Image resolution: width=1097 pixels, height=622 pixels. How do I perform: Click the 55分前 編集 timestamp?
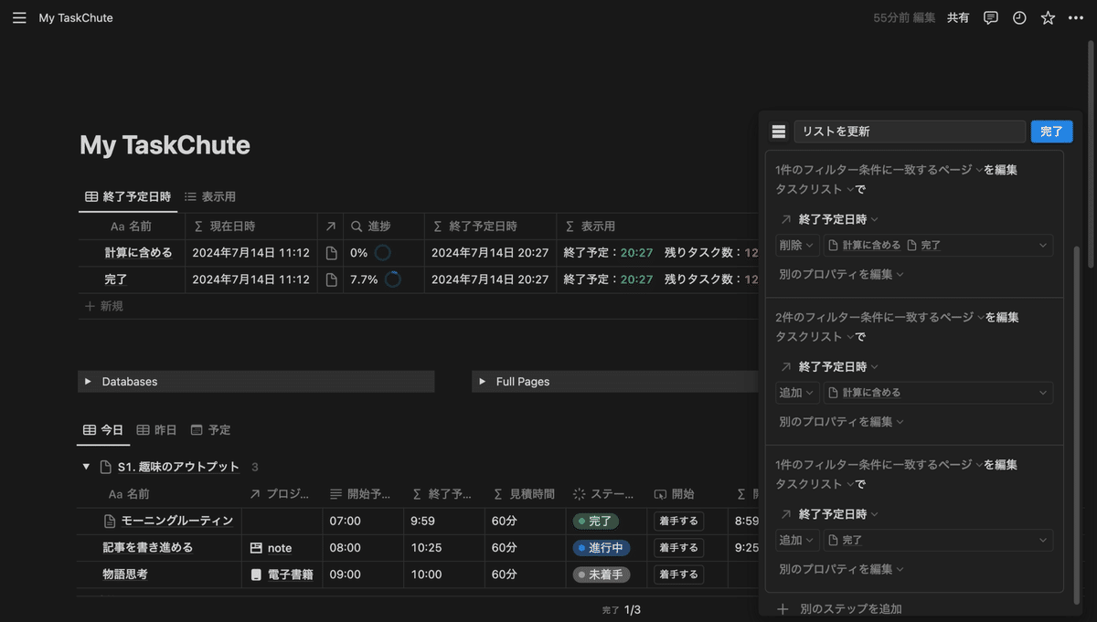click(904, 17)
